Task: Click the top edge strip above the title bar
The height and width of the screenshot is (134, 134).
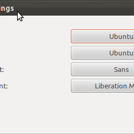Action: (x=67, y=1)
